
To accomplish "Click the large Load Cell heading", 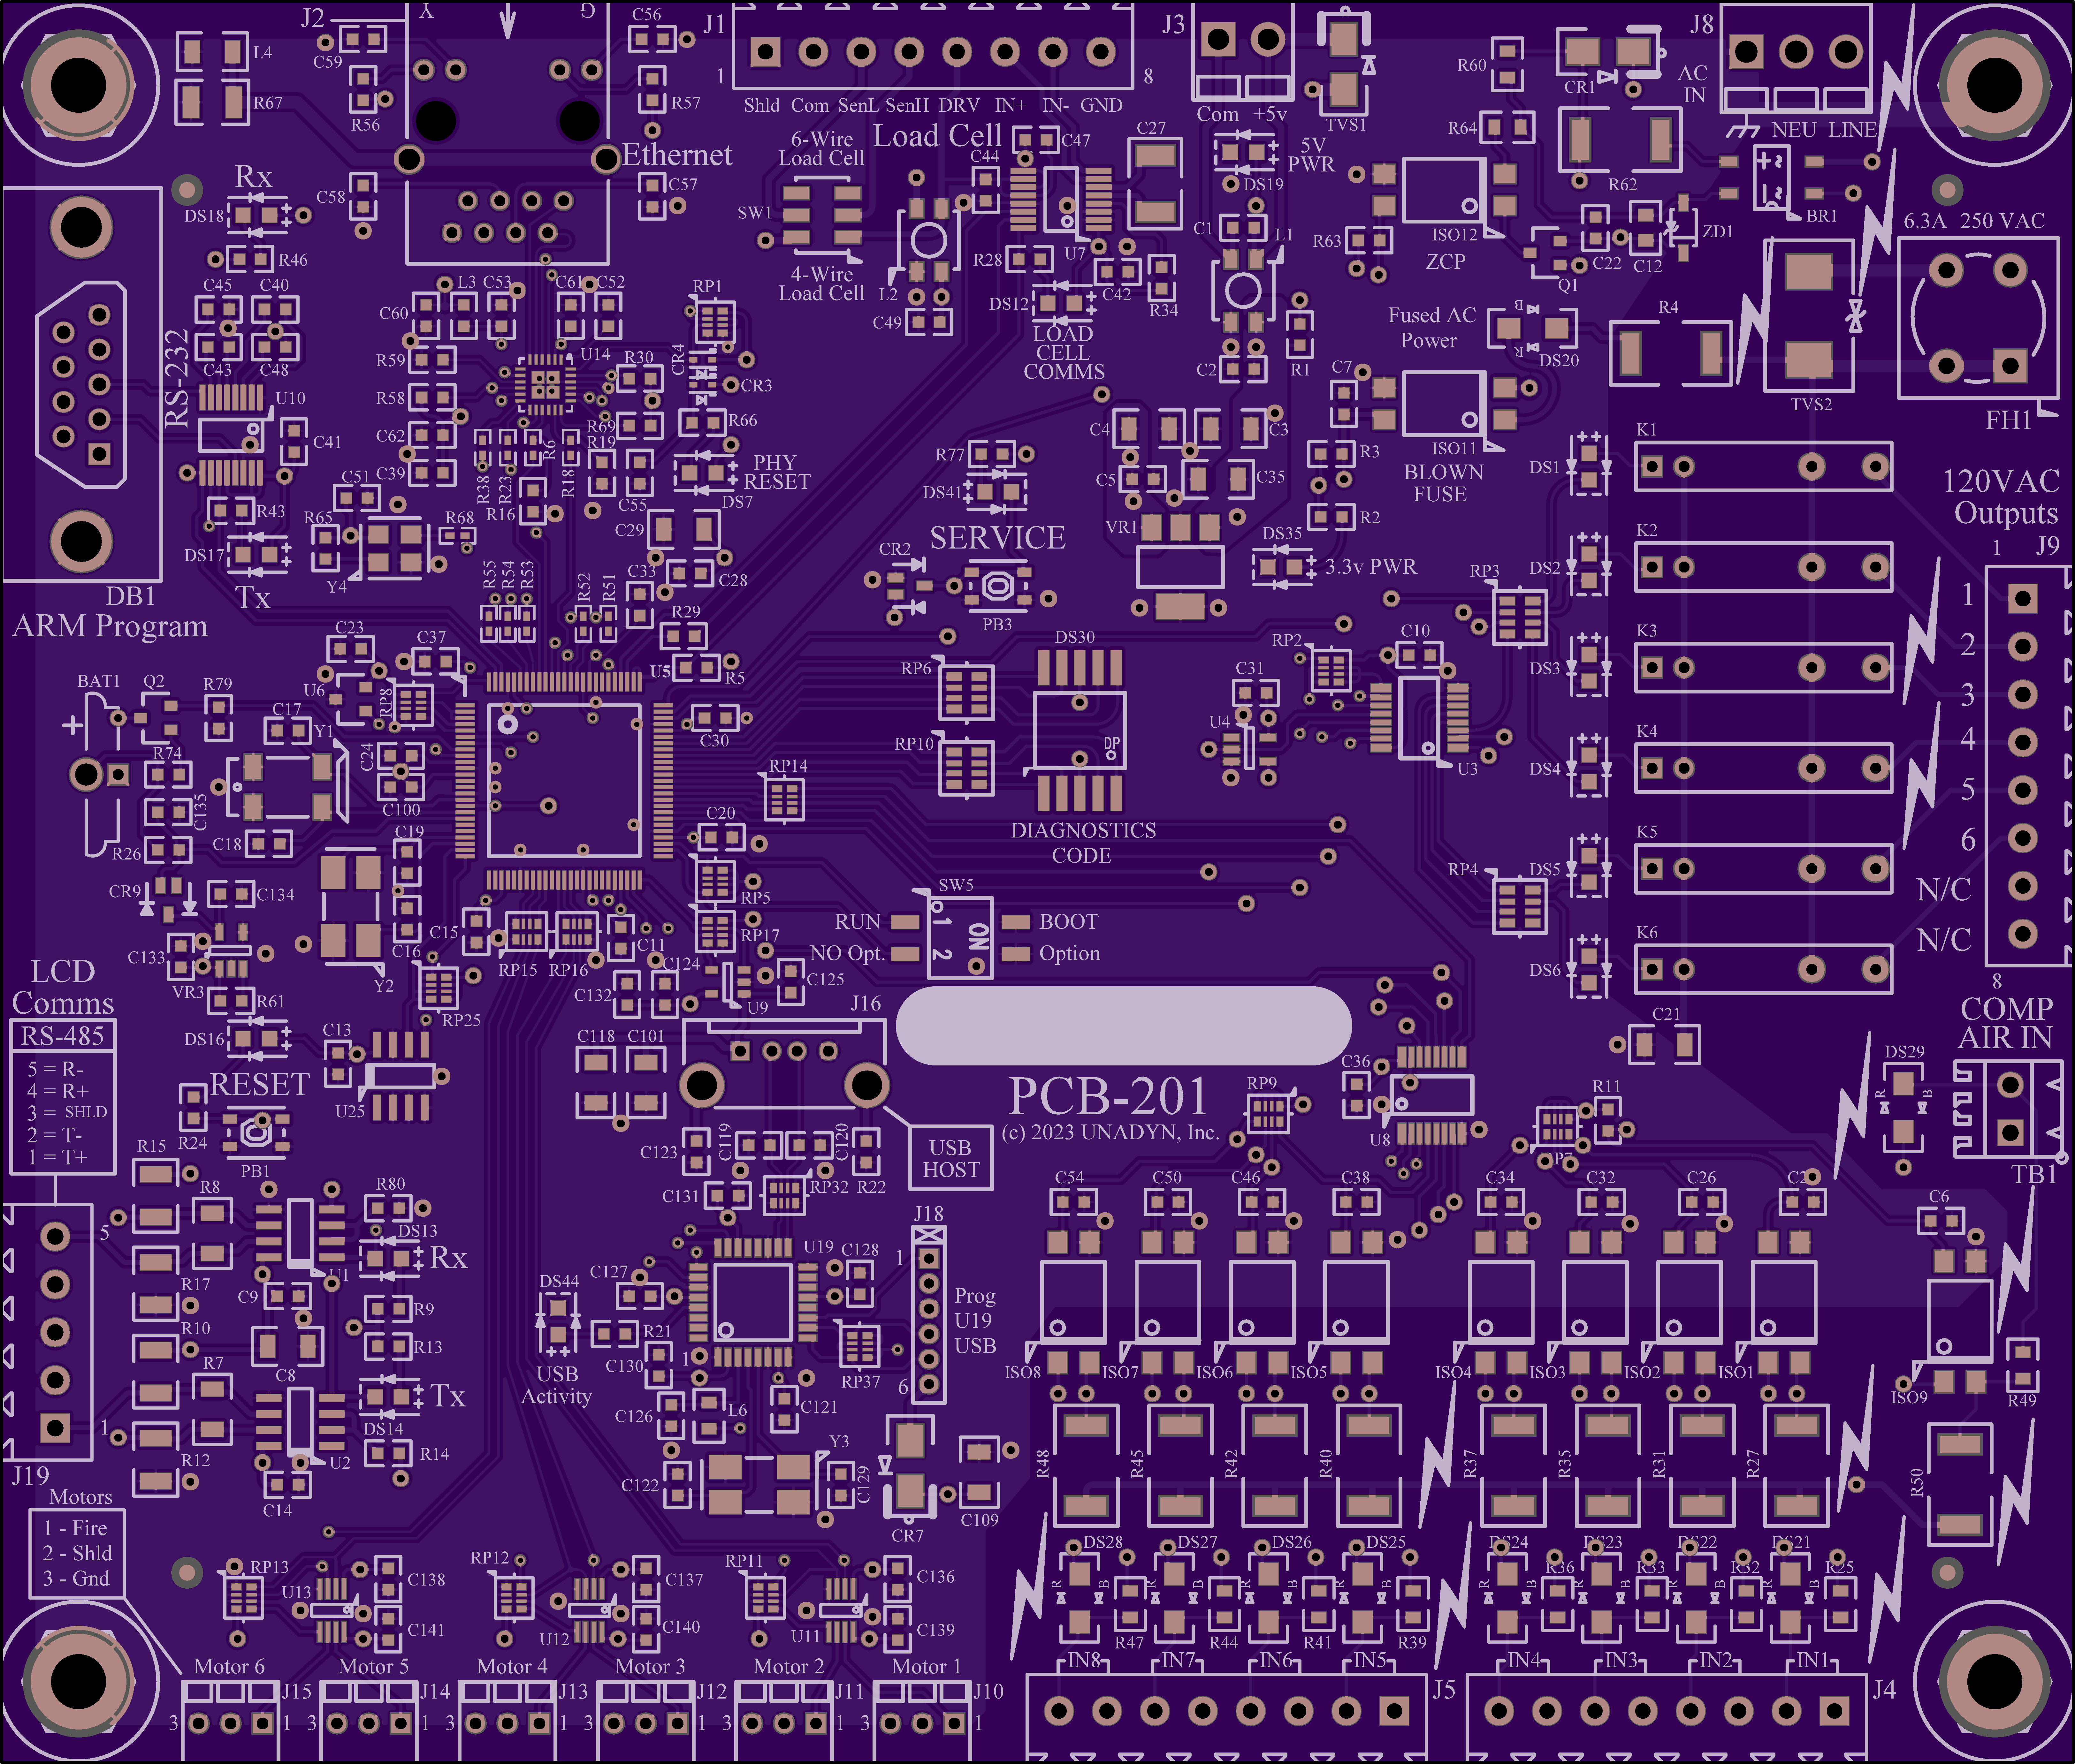I will tap(937, 136).
